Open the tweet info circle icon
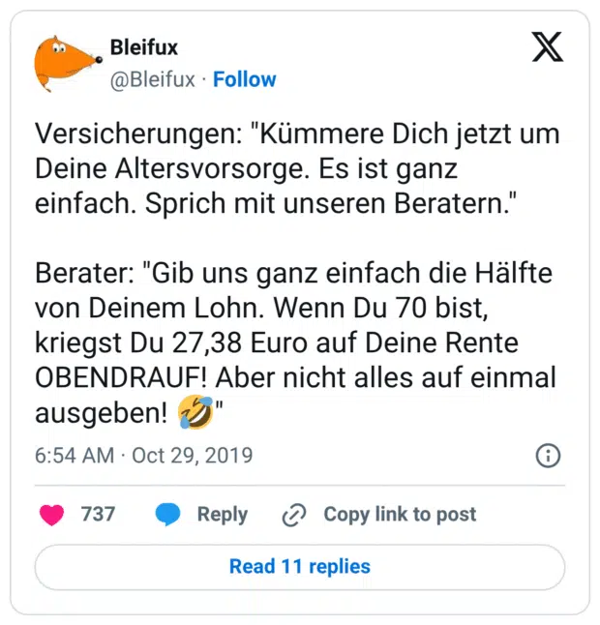This screenshot has height=625, width=600. click(x=547, y=455)
